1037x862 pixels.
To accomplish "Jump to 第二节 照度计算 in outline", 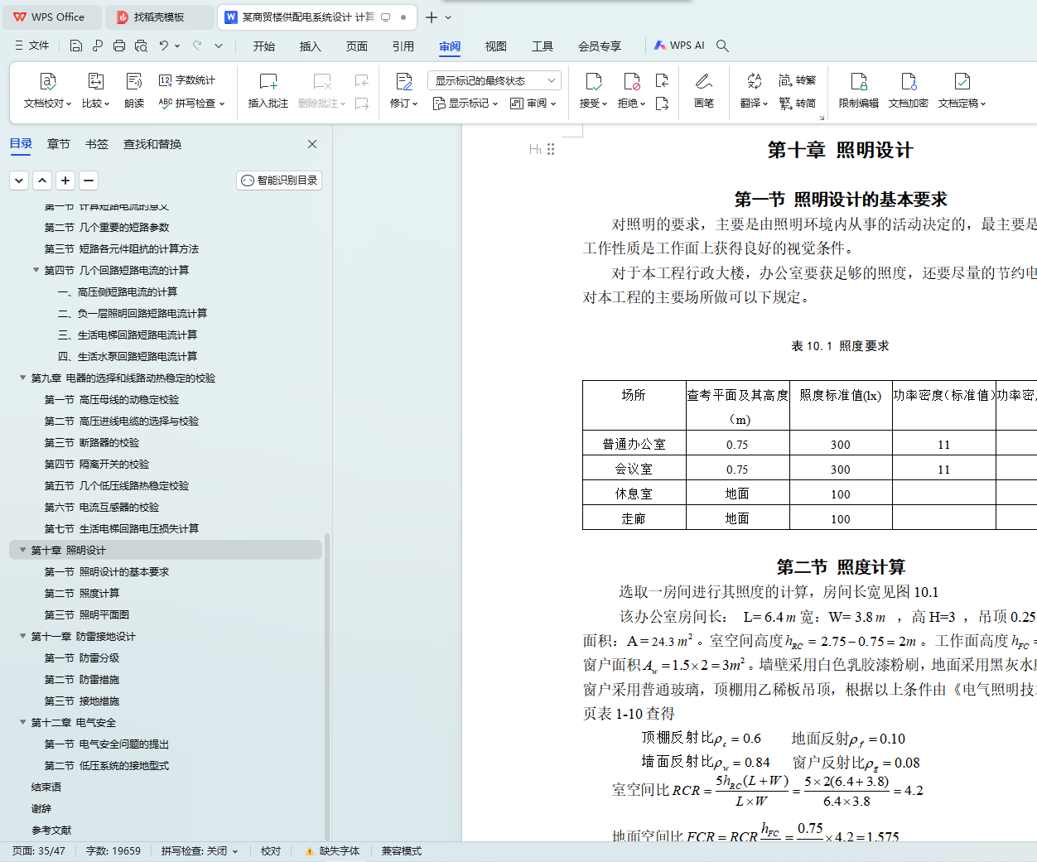I will tap(82, 593).
